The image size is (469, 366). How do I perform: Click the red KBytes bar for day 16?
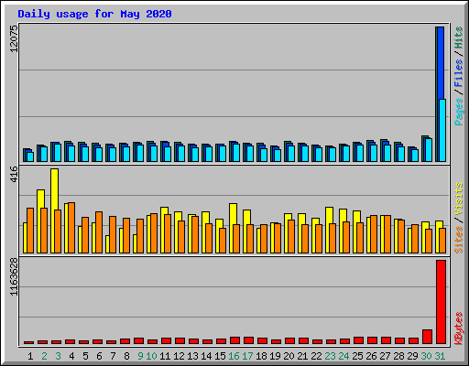click(x=234, y=340)
